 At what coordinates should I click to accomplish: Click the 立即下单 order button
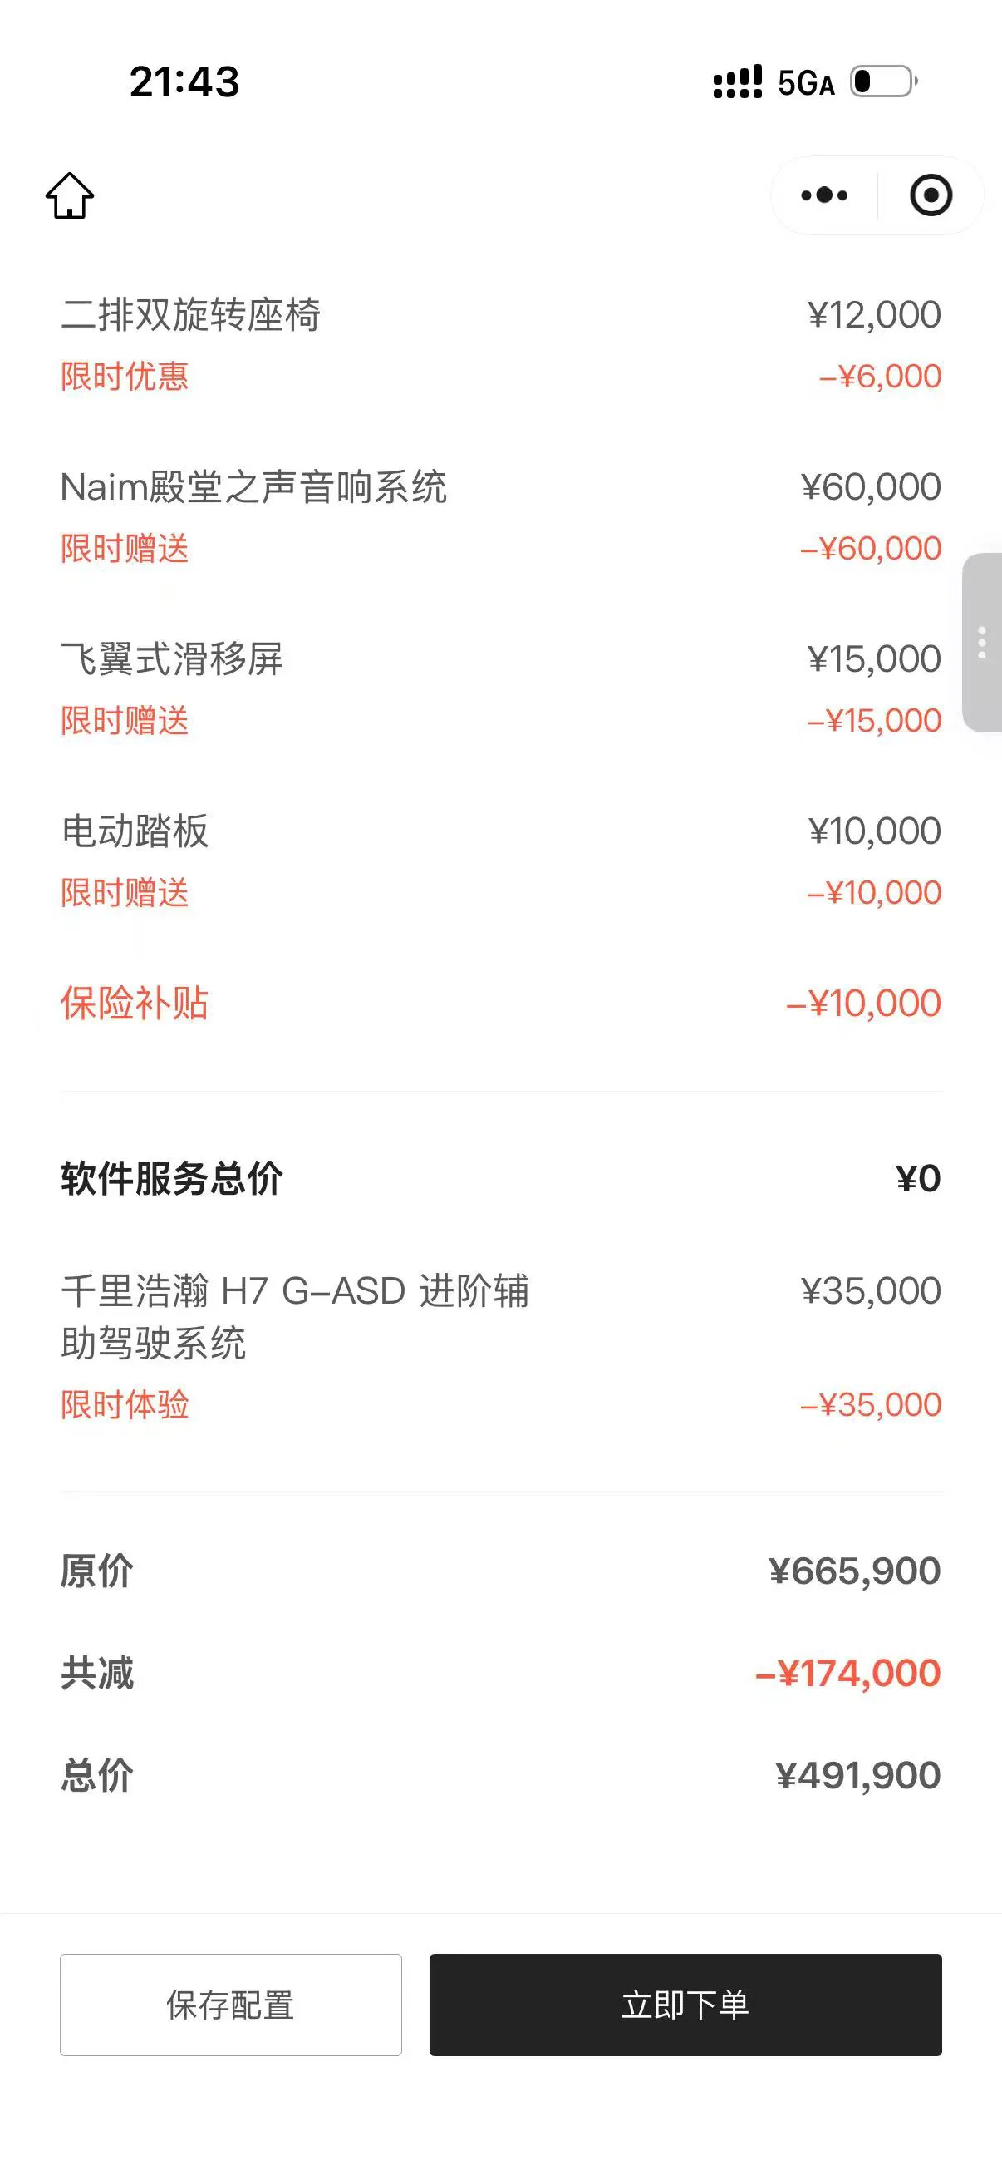[x=685, y=2004]
